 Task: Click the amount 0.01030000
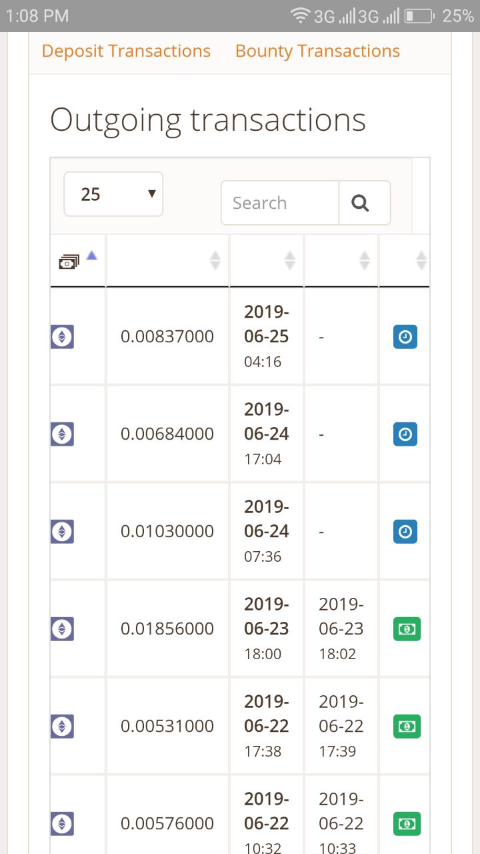click(167, 532)
